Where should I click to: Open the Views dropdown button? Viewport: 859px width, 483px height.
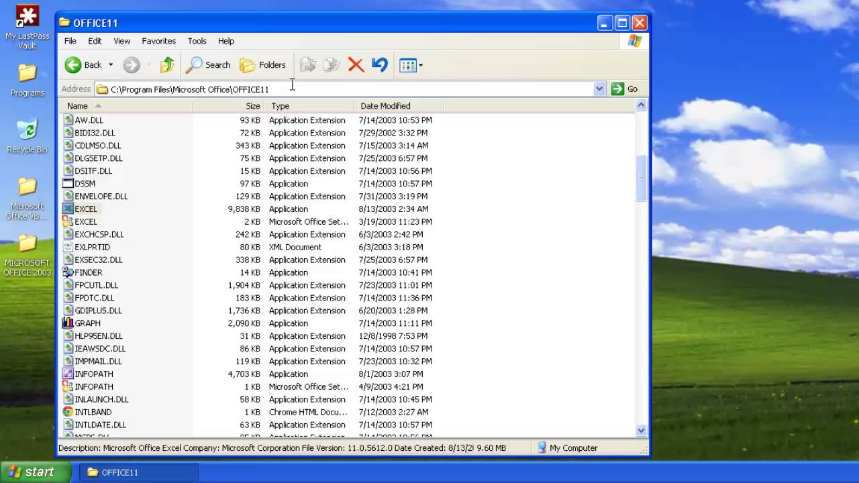tap(411, 65)
